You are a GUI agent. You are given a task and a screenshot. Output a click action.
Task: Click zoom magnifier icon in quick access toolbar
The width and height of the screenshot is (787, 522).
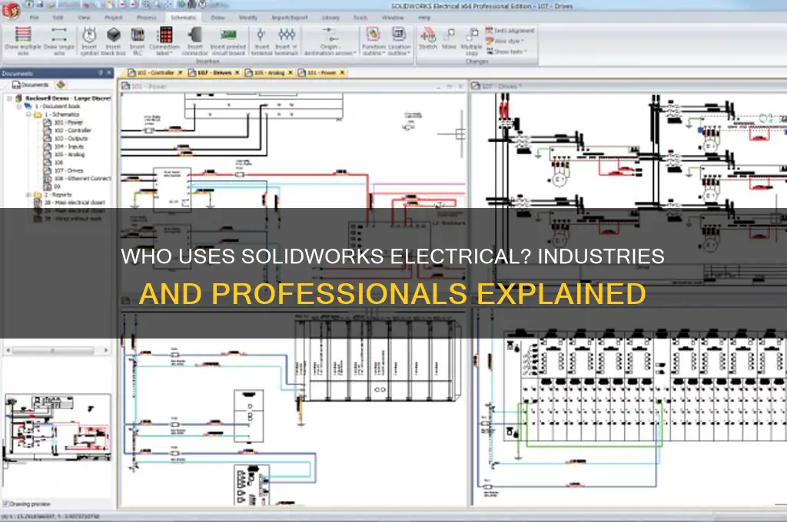145,5
